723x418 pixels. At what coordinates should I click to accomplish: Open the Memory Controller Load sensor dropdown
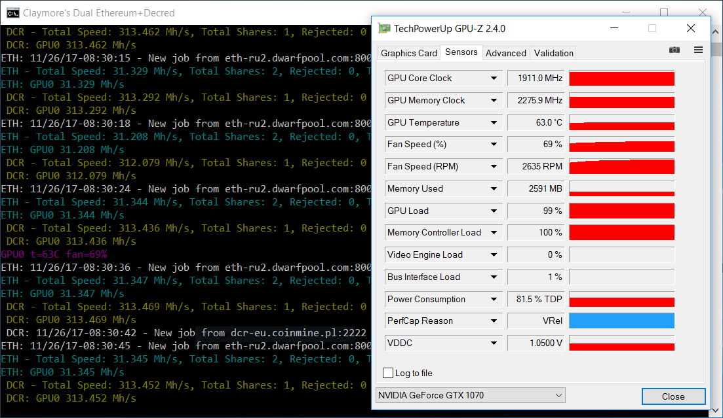click(494, 232)
